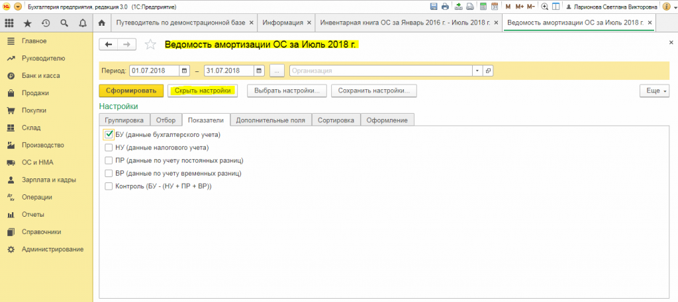
Task: Click the end date input field
Action: click(x=229, y=71)
